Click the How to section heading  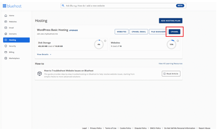[x=40, y=64]
